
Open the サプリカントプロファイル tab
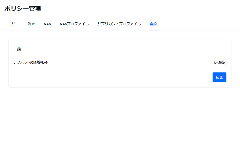pos(119,24)
